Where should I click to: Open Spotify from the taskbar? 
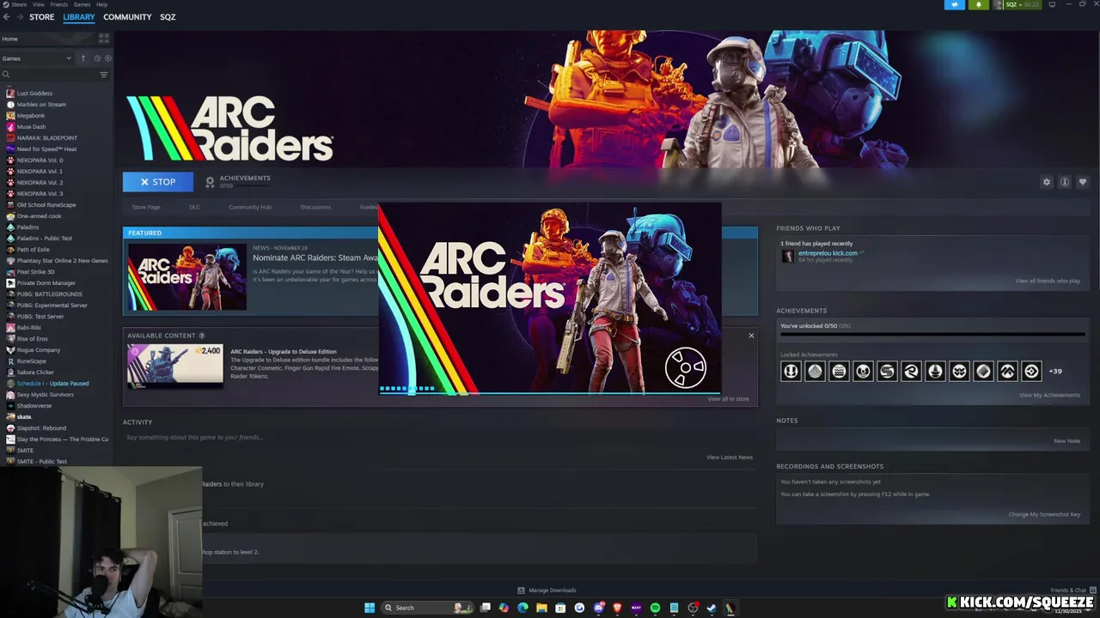pos(655,608)
